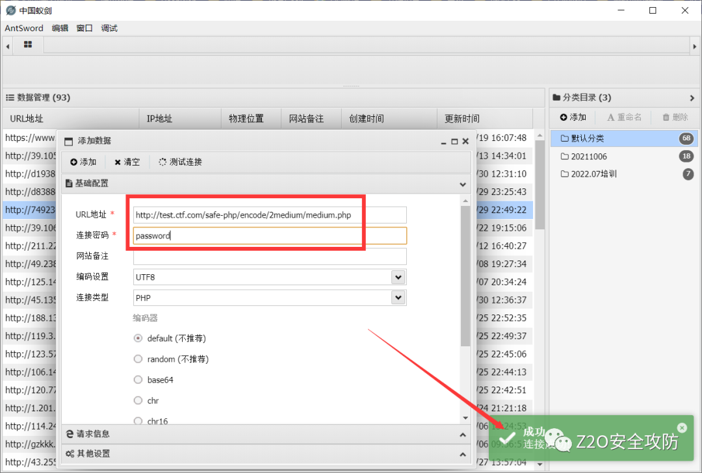Sort by the 创建时间 column header

[x=389, y=119]
